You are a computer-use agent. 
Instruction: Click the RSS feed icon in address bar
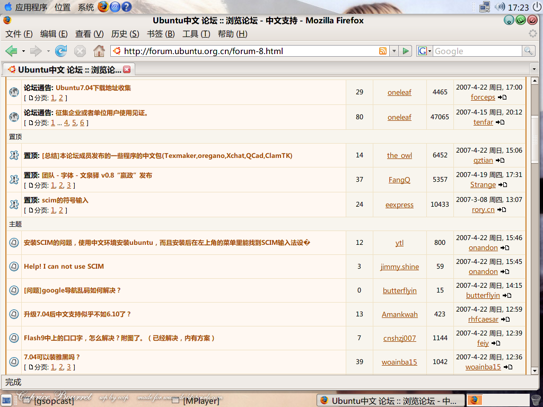tap(383, 51)
